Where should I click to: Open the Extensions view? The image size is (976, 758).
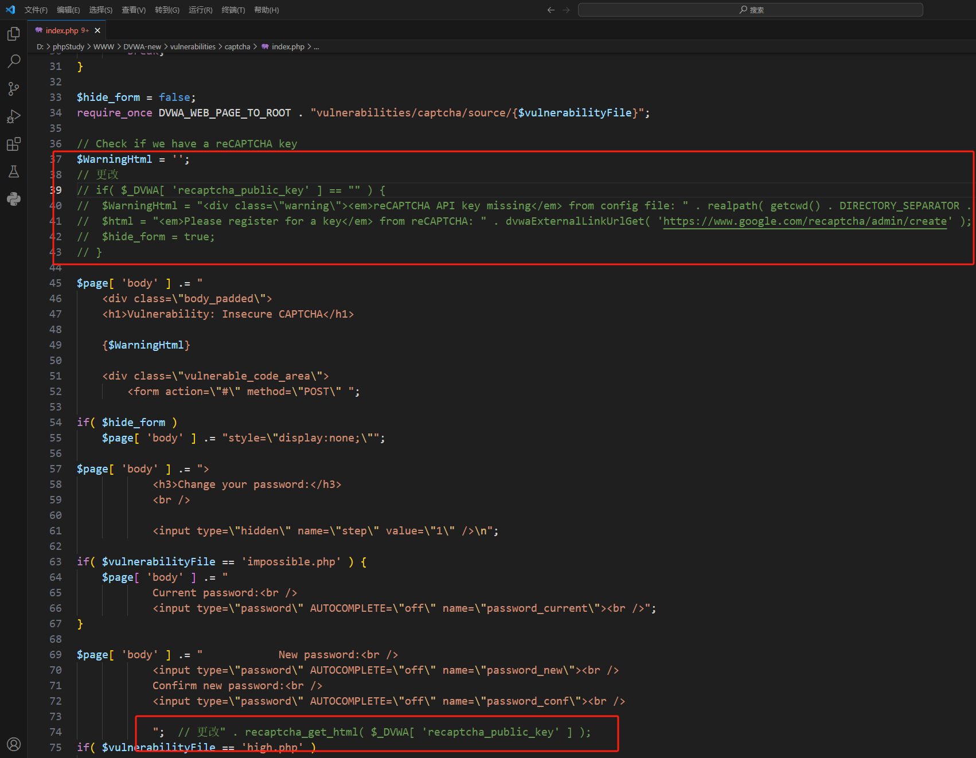point(14,144)
